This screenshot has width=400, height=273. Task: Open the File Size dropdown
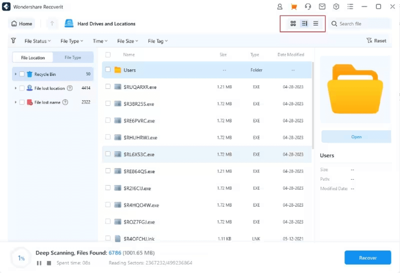(127, 41)
